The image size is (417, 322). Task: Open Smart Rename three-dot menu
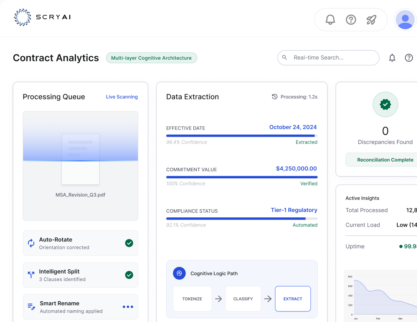128,307
